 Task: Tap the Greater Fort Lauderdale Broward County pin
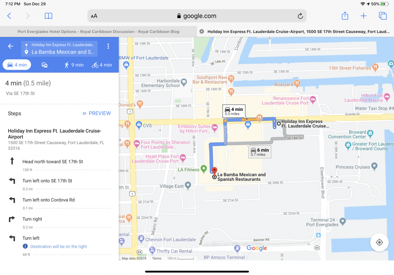tap(348, 145)
